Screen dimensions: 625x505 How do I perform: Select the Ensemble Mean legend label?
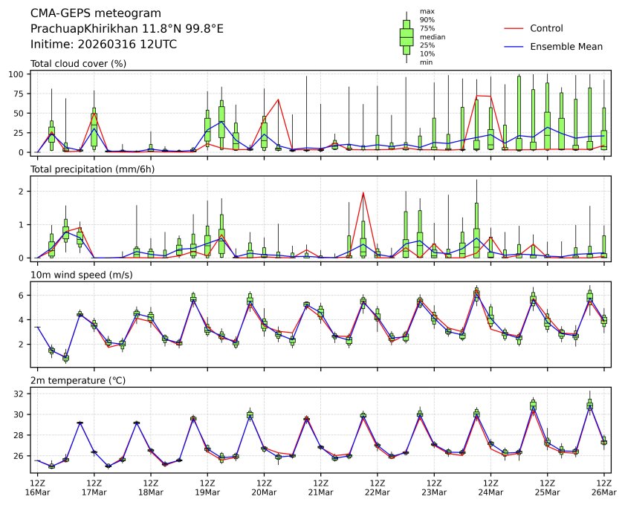[x=566, y=46]
